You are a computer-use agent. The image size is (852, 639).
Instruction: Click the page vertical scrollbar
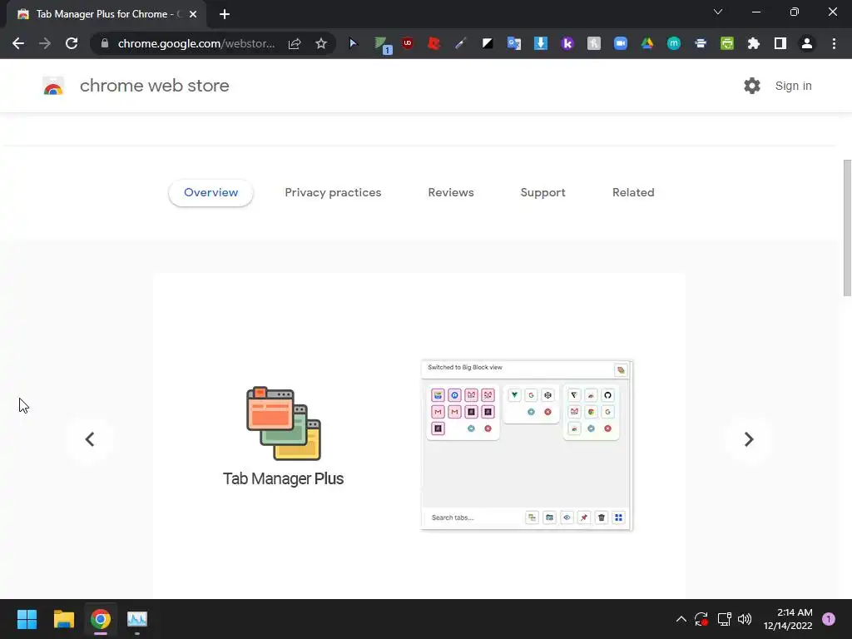click(847, 228)
